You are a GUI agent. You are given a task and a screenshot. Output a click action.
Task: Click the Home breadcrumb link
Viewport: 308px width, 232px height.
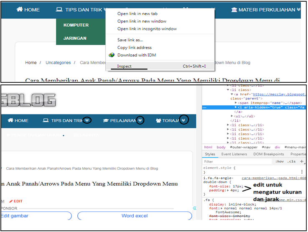31,63
